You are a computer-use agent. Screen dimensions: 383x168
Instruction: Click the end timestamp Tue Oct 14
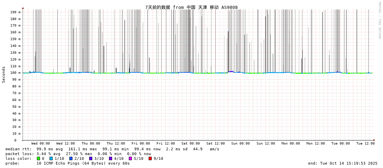(x=343, y=163)
